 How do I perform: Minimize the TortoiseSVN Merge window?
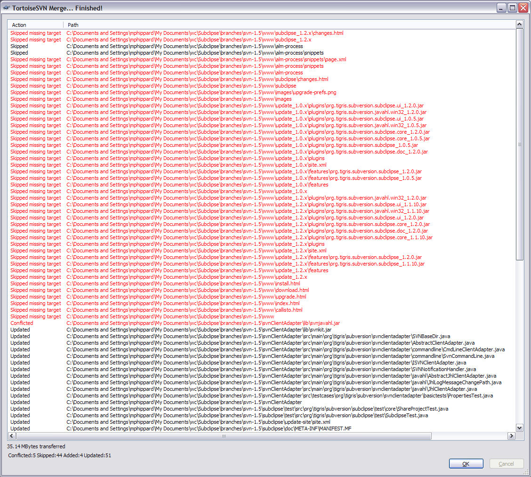501,8
